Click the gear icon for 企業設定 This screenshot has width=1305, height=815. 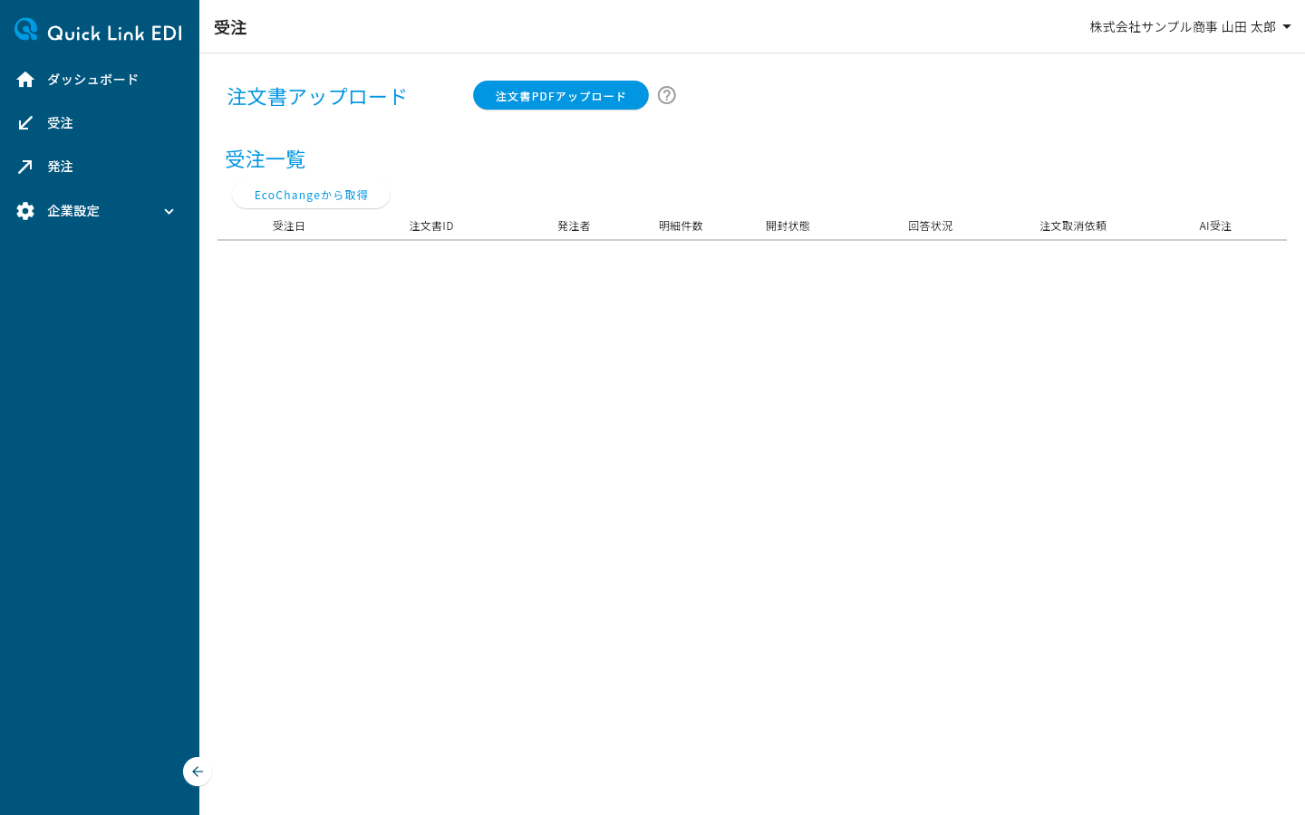click(x=25, y=211)
